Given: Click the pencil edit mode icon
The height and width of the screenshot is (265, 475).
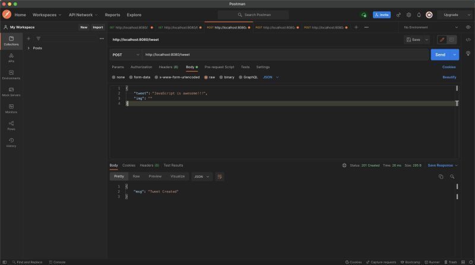Looking at the screenshot, I should pyautogui.click(x=442, y=40).
